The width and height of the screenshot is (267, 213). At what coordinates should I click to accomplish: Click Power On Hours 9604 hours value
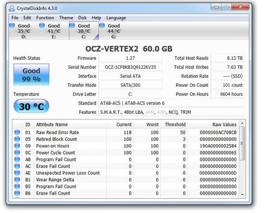tap(228, 94)
